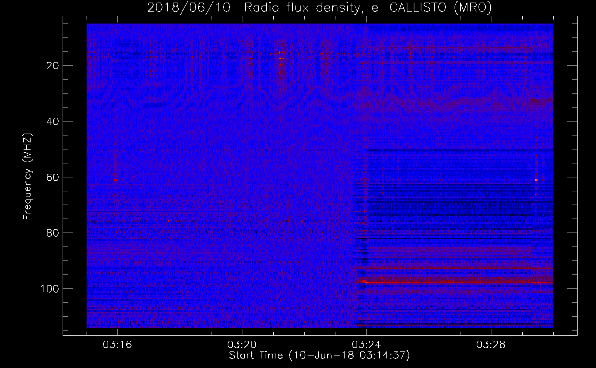
Task: Click the red burst near 03:21 at 17 MHz
Action: pyautogui.click(x=281, y=59)
